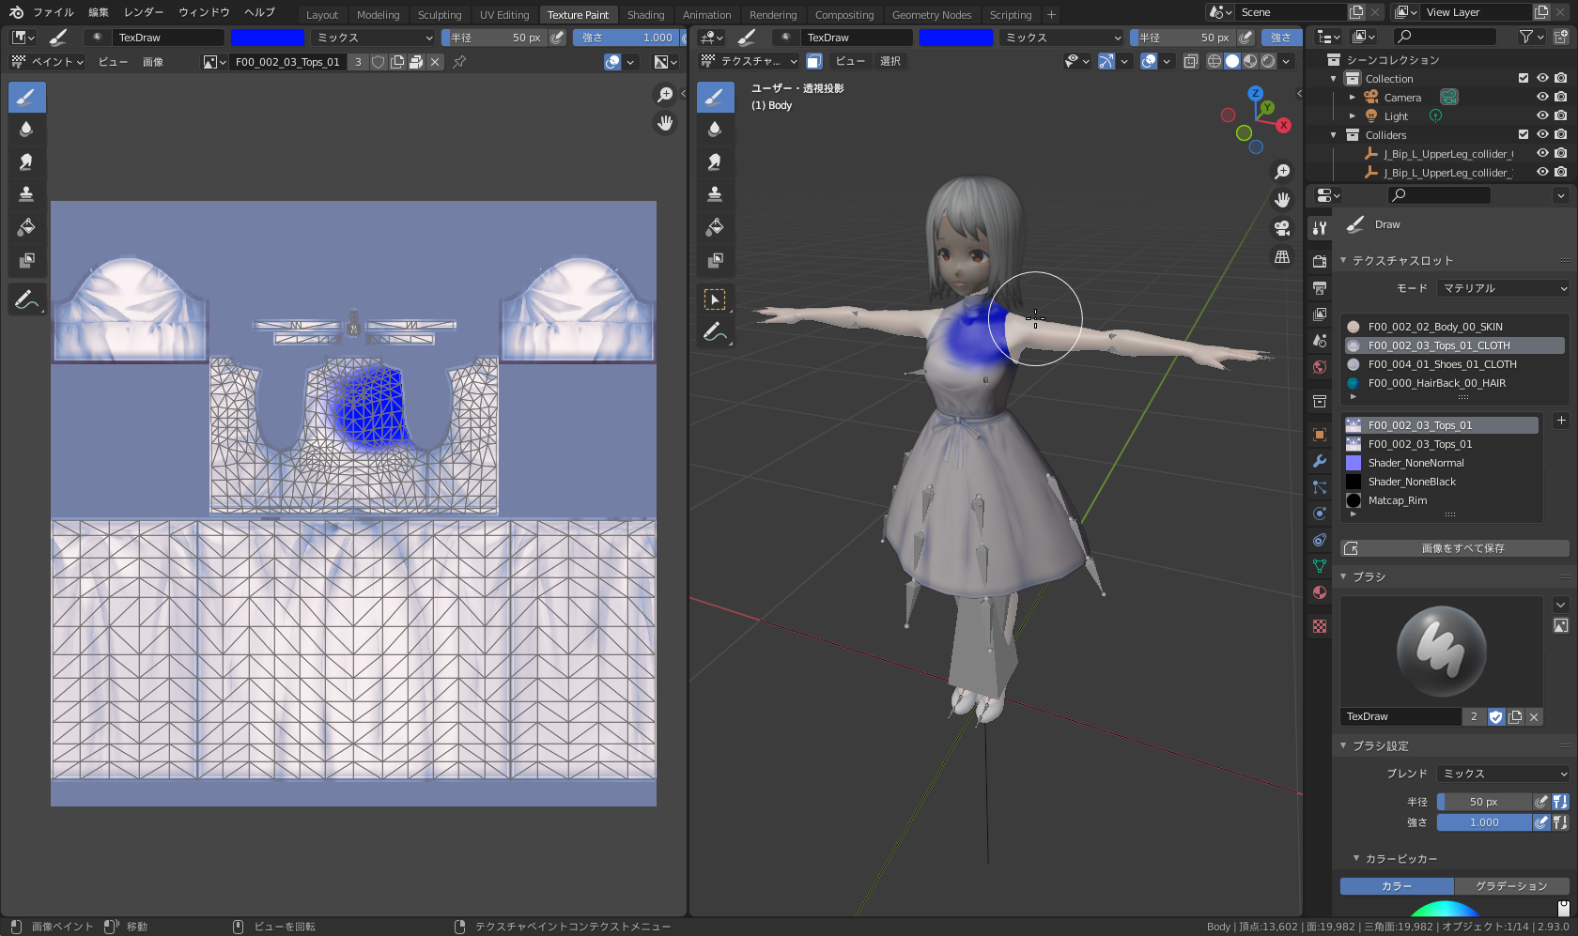This screenshot has height=936, width=1578.
Task: Toggle perspective/orthographic grid icon in viewport
Action: [x=1282, y=257]
